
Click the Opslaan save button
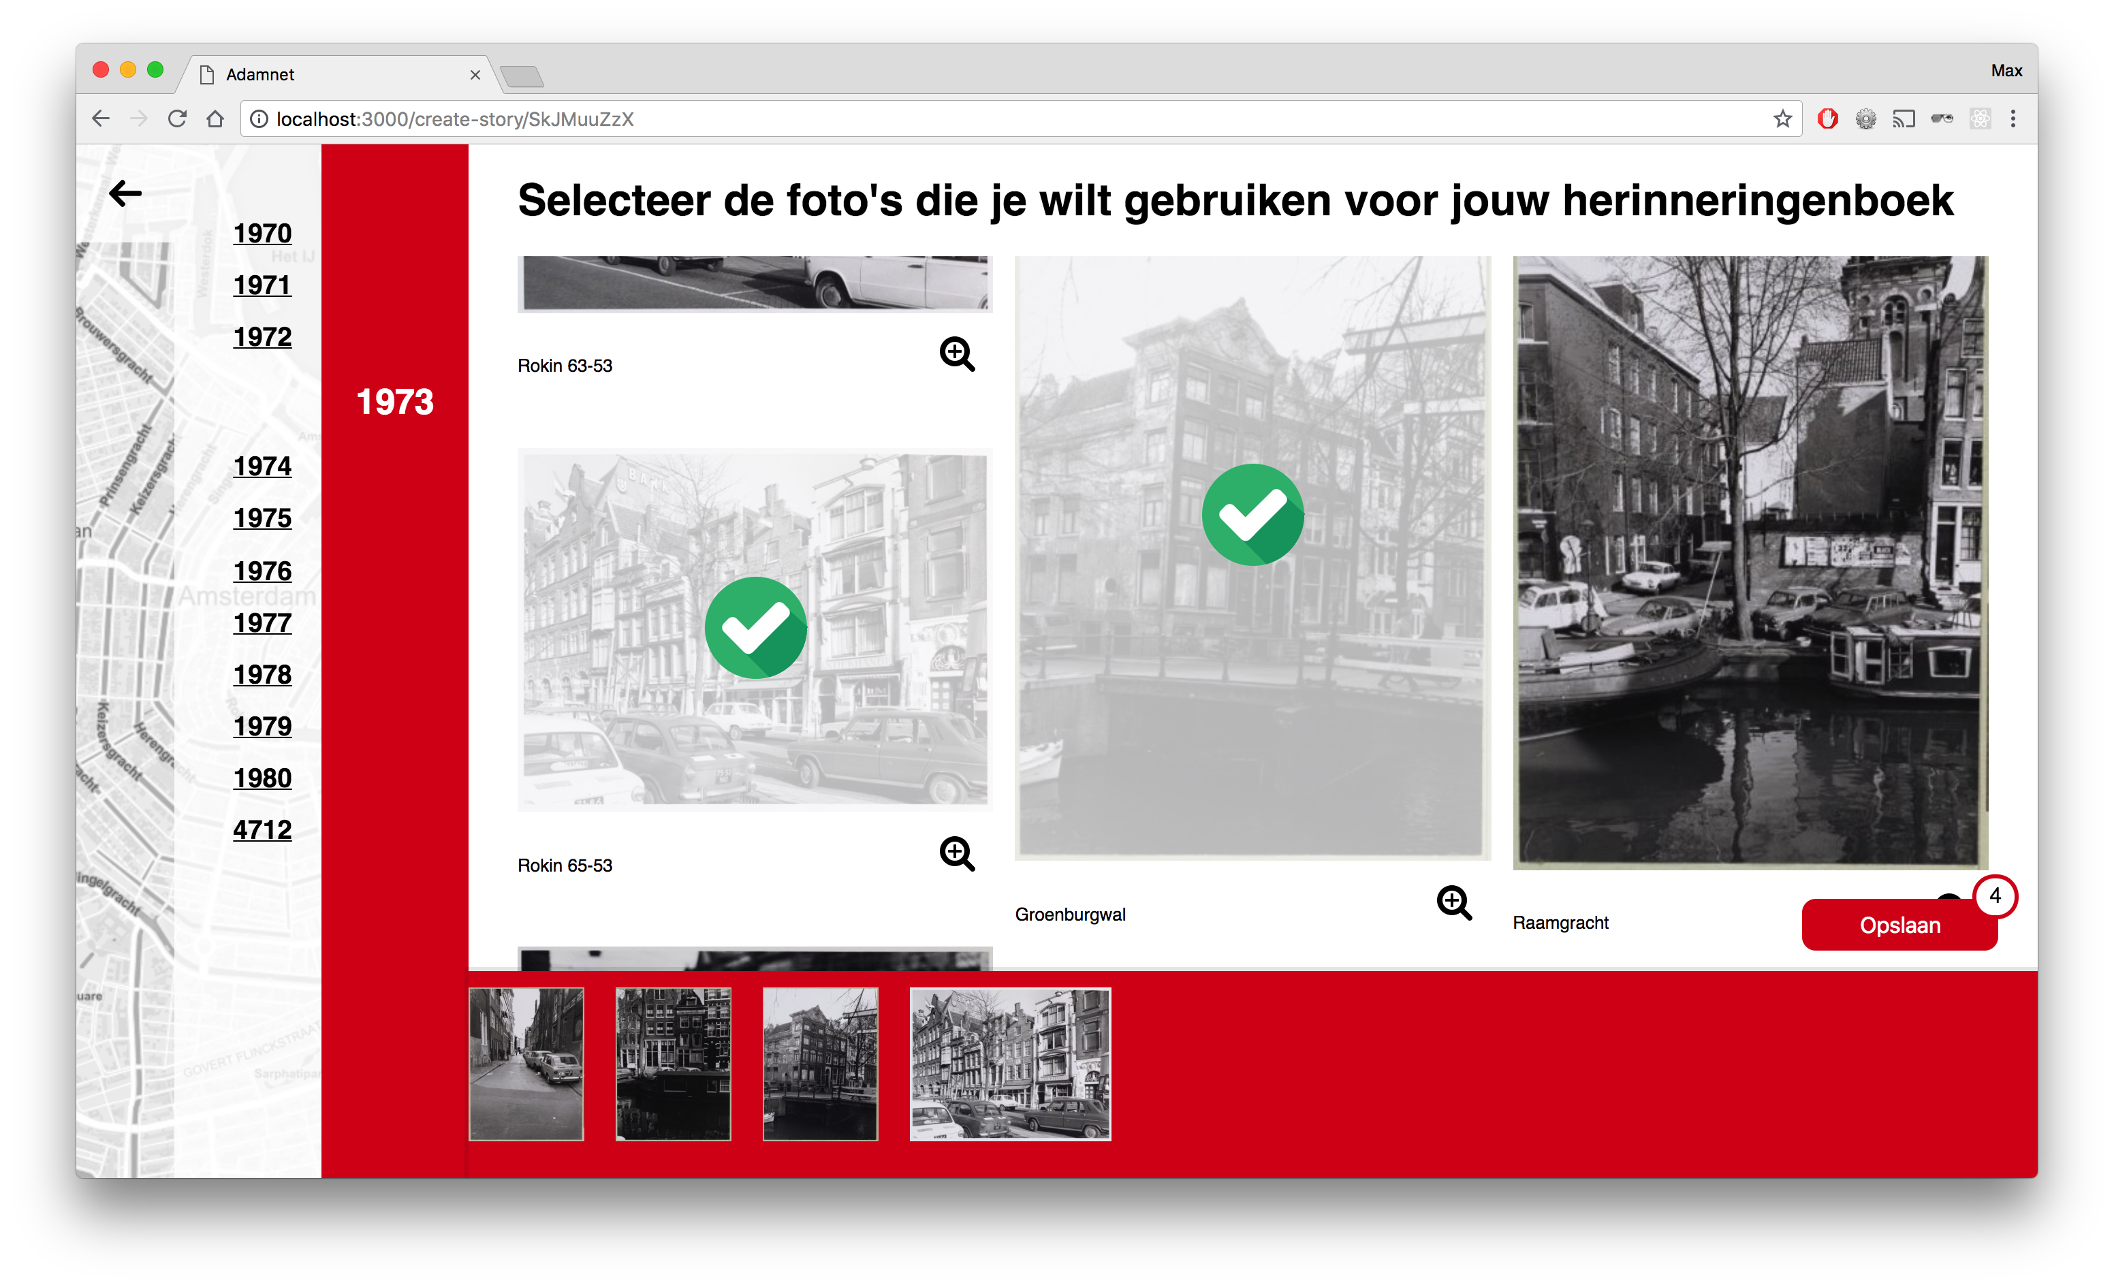[x=1899, y=925]
